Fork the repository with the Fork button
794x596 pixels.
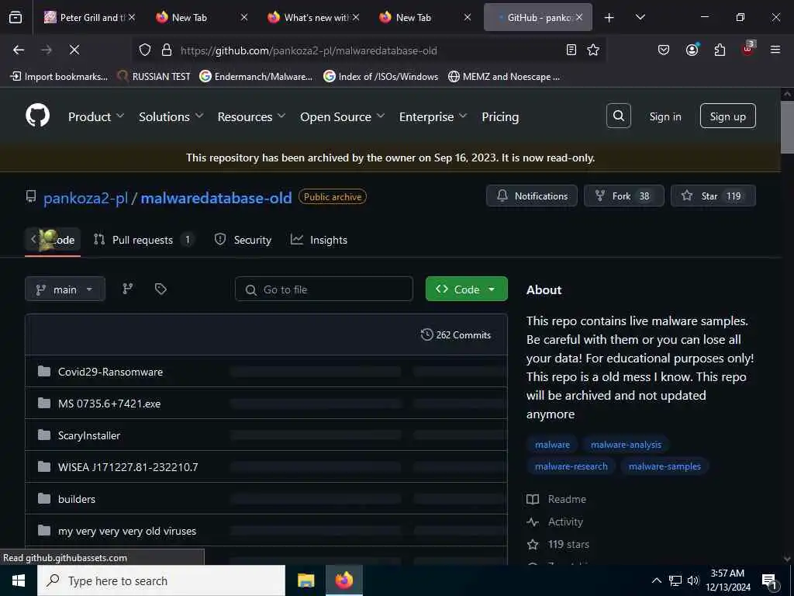pos(624,196)
